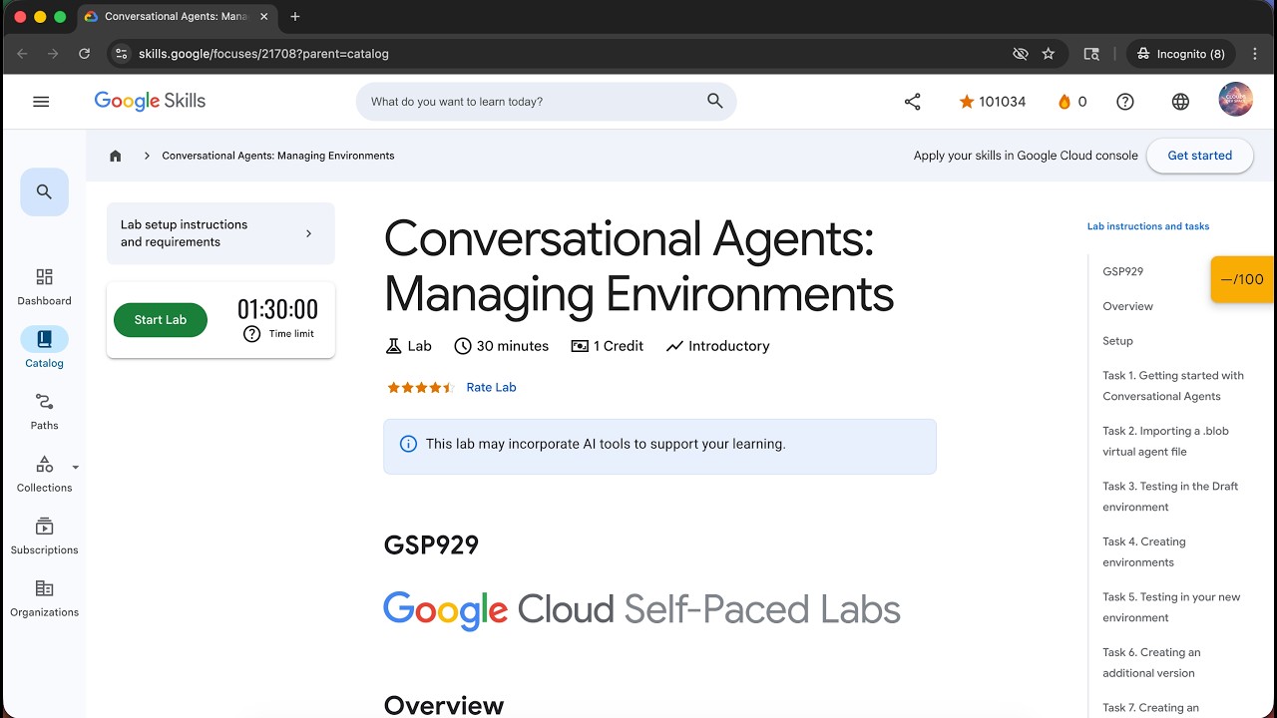Jump to Overview in lab outline
Viewport: 1277px width, 718px height.
click(1127, 306)
